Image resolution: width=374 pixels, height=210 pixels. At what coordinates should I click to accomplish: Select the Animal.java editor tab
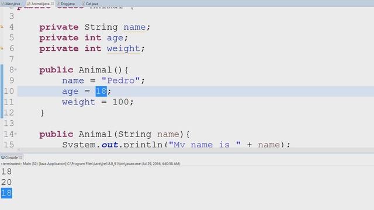(40, 3)
